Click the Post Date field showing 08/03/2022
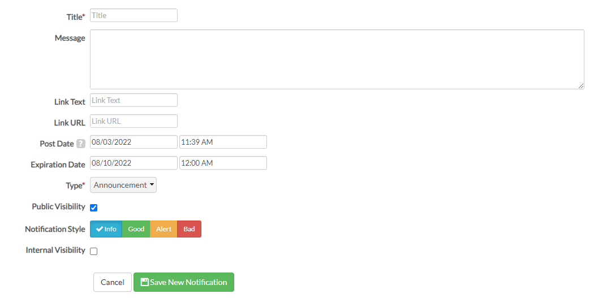Image resolution: width=594 pixels, height=298 pixels. [x=134, y=142]
